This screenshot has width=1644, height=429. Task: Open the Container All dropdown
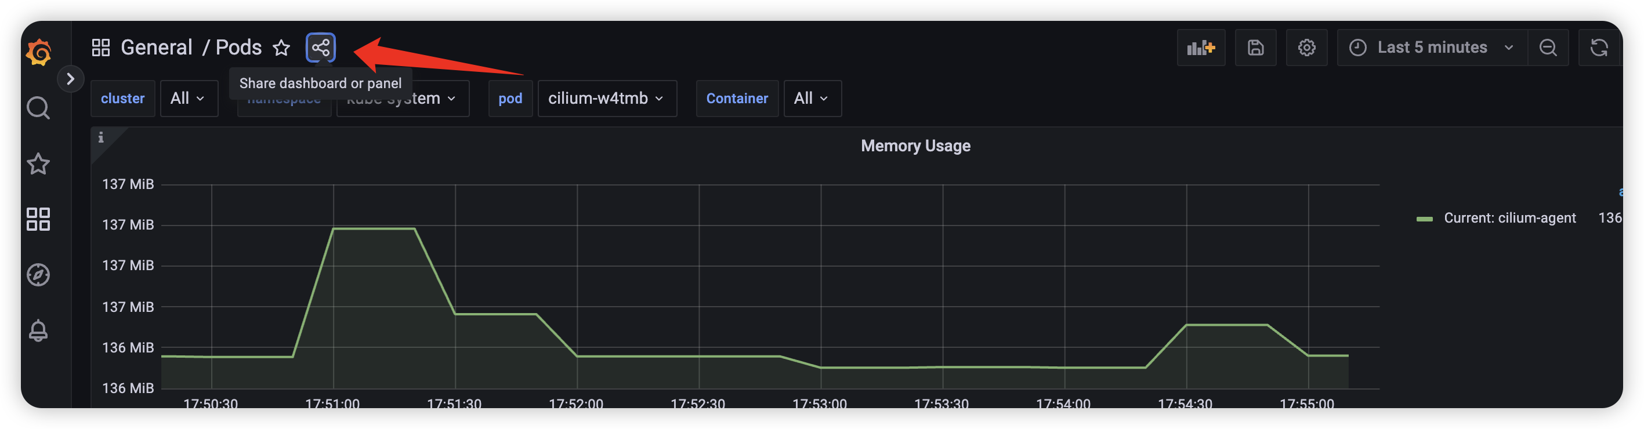[812, 99]
